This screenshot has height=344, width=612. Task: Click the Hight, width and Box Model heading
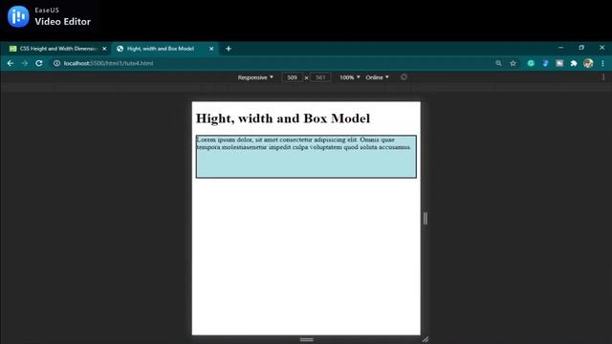[x=283, y=118]
